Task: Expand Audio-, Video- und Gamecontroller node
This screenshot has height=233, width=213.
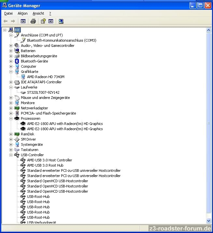Action: click(11, 46)
